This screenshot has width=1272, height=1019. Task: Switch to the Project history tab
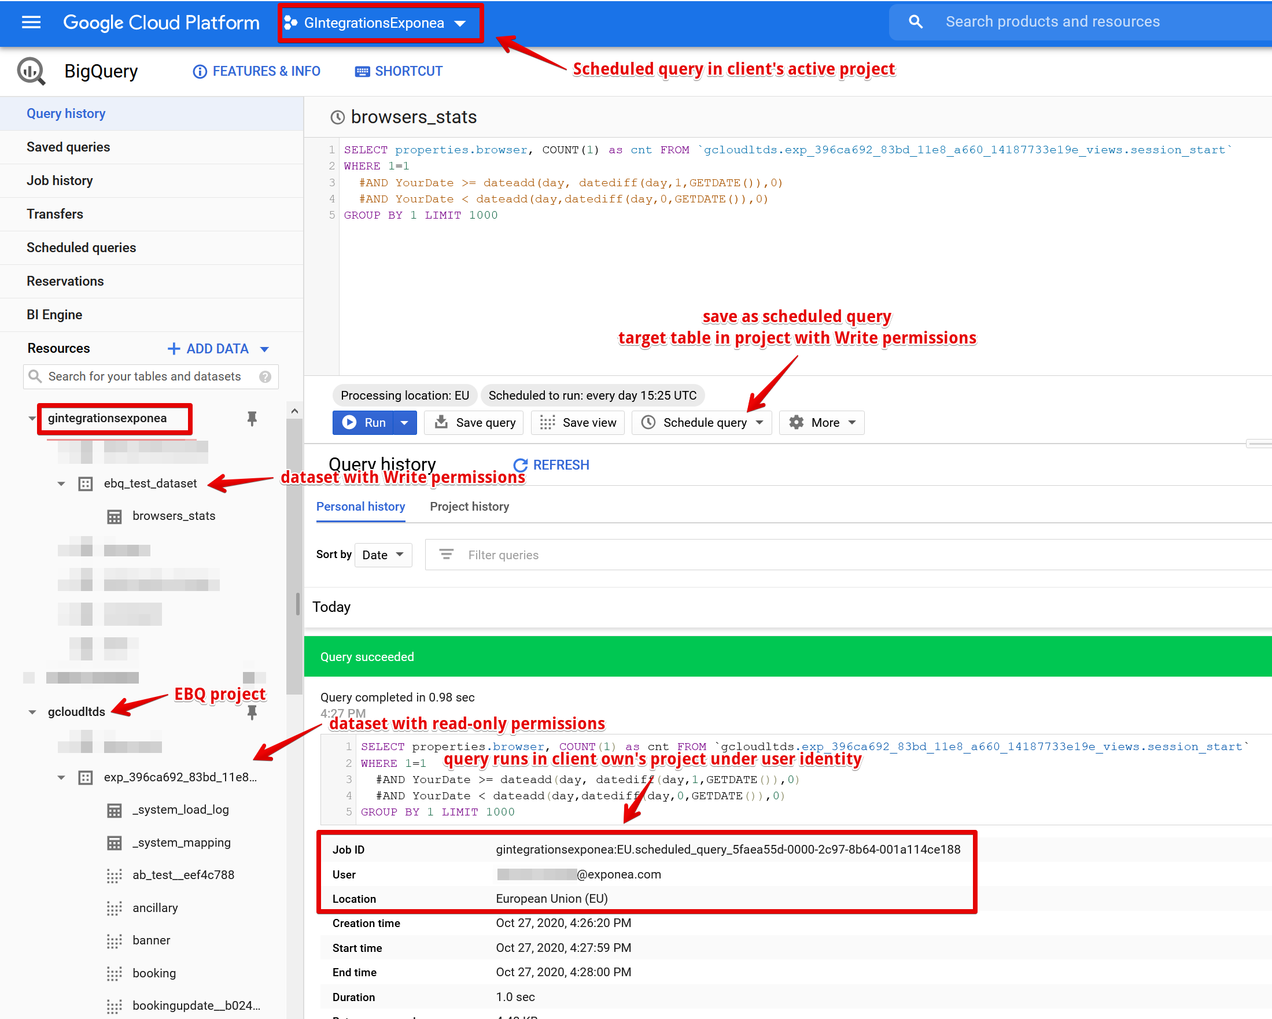tap(469, 507)
